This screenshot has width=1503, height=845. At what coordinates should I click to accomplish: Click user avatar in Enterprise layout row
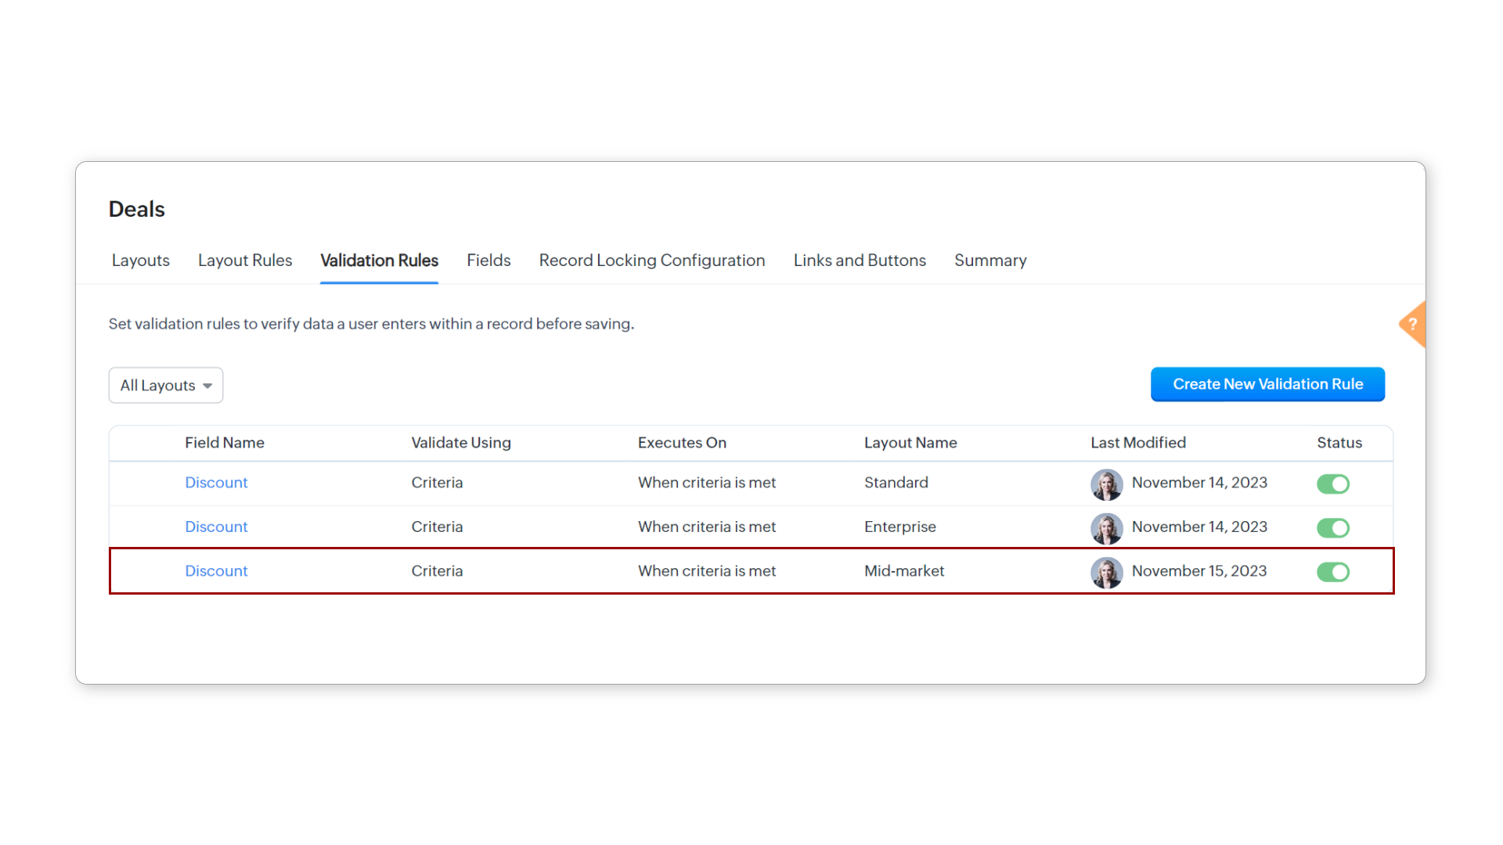1106,528
